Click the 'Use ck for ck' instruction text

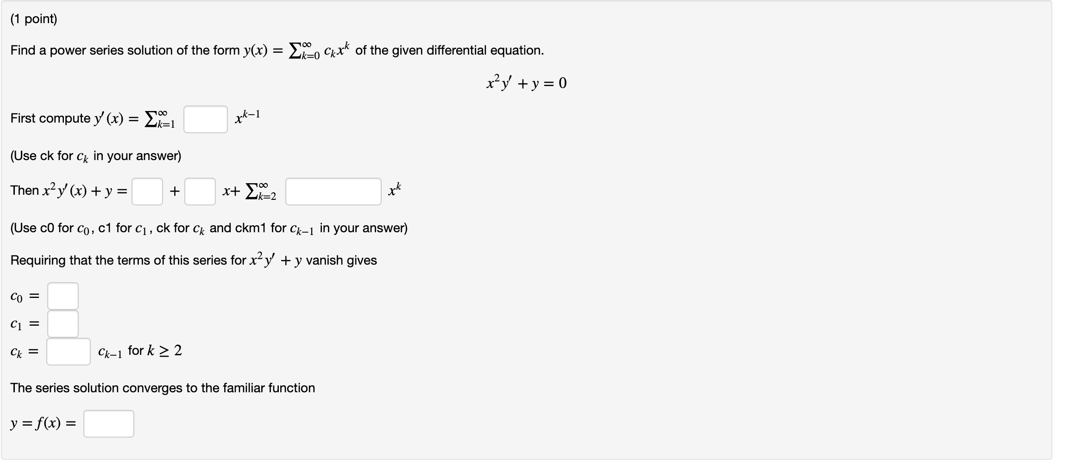[x=95, y=155]
